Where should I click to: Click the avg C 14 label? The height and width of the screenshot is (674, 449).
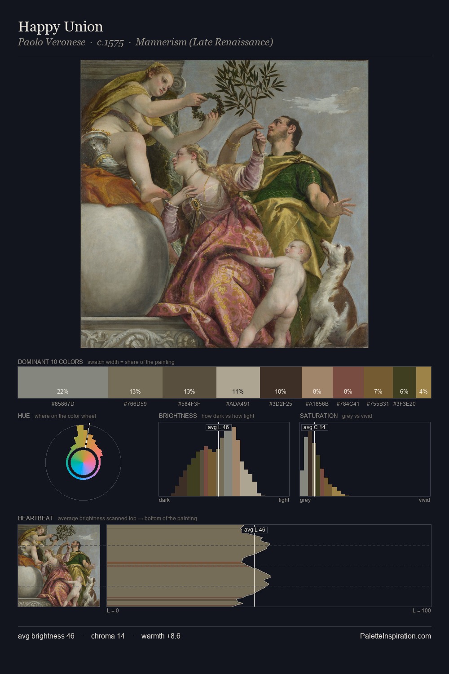315,427
